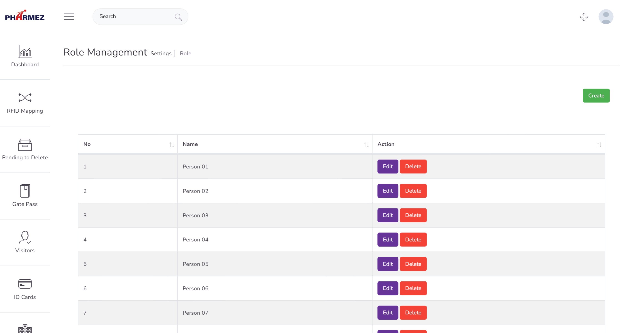Click the search magnifier icon
Viewport: 633px width, 333px height.
pos(178,17)
